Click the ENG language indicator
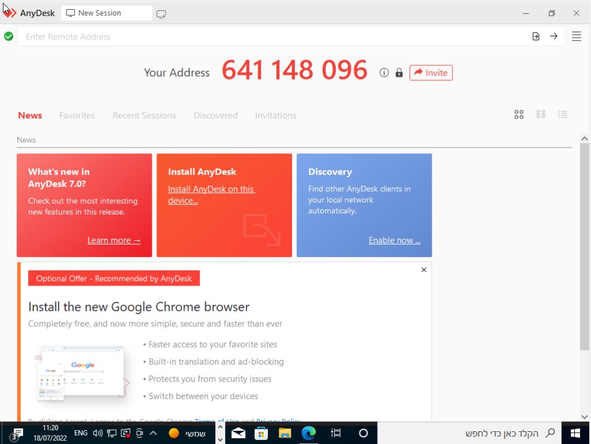Image resolution: width=591 pixels, height=444 pixels. coord(81,433)
